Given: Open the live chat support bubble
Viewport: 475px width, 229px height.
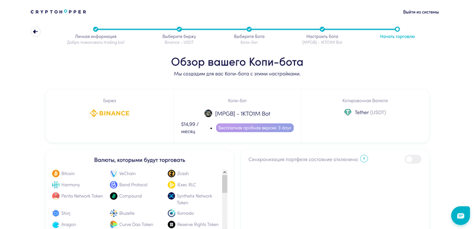Looking at the screenshot, I should click(461, 216).
